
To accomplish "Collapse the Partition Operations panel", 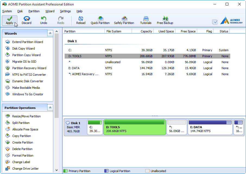I will pyautogui.click(x=50, y=108).
